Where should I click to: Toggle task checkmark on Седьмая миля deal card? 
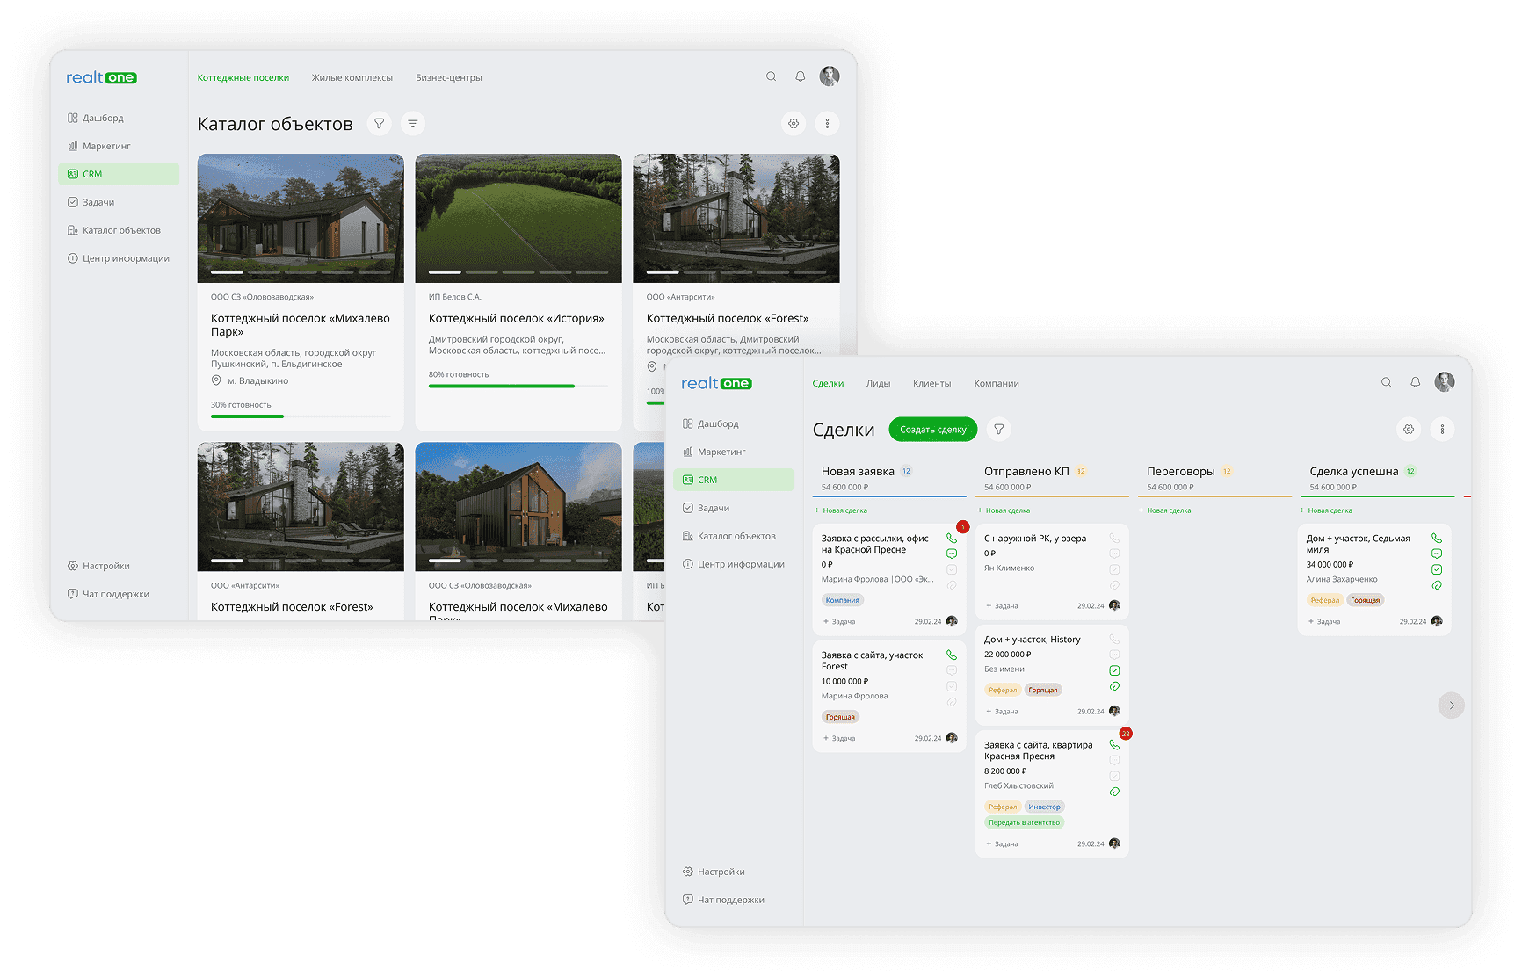(1437, 569)
